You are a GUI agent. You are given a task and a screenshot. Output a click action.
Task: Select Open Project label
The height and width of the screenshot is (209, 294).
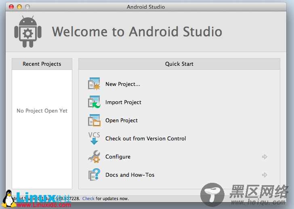[x=122, y=120]
